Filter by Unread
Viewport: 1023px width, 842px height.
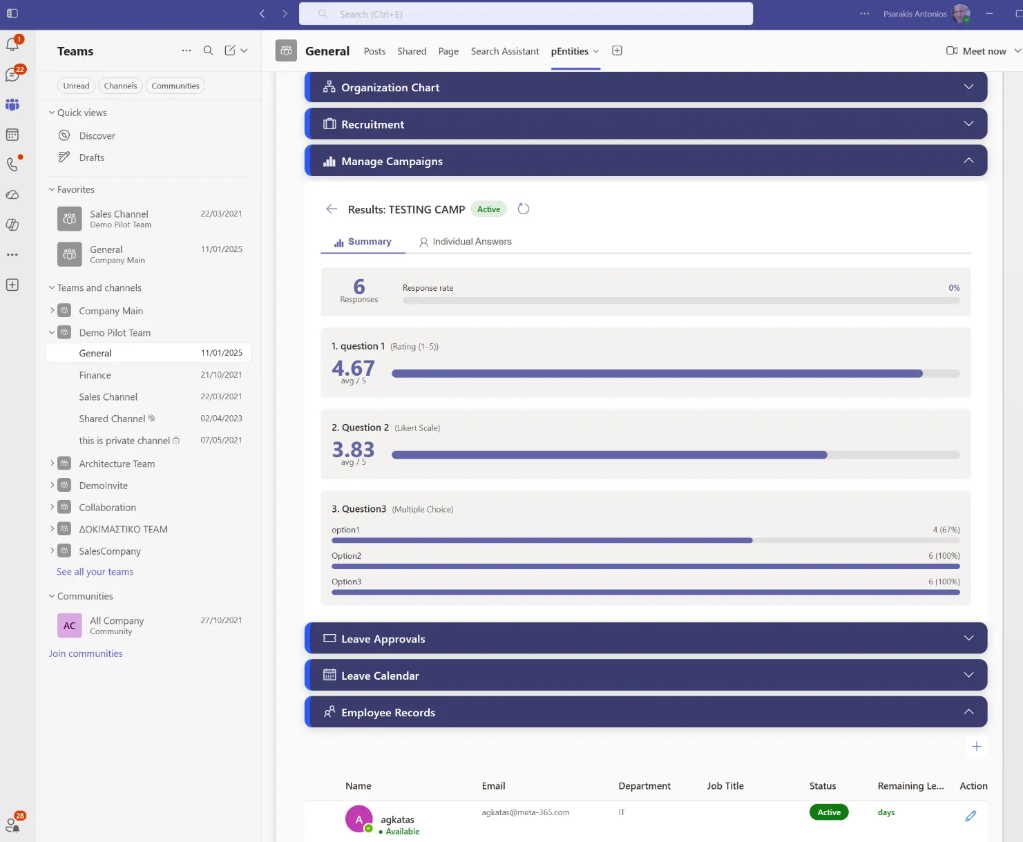tap(76, 86)
